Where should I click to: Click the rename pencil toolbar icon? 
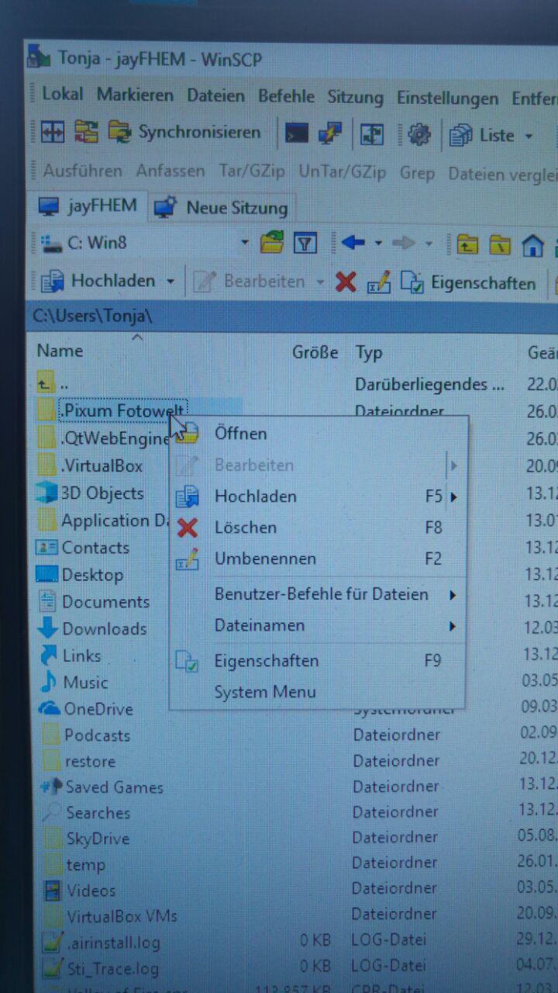tap(379, 282)
